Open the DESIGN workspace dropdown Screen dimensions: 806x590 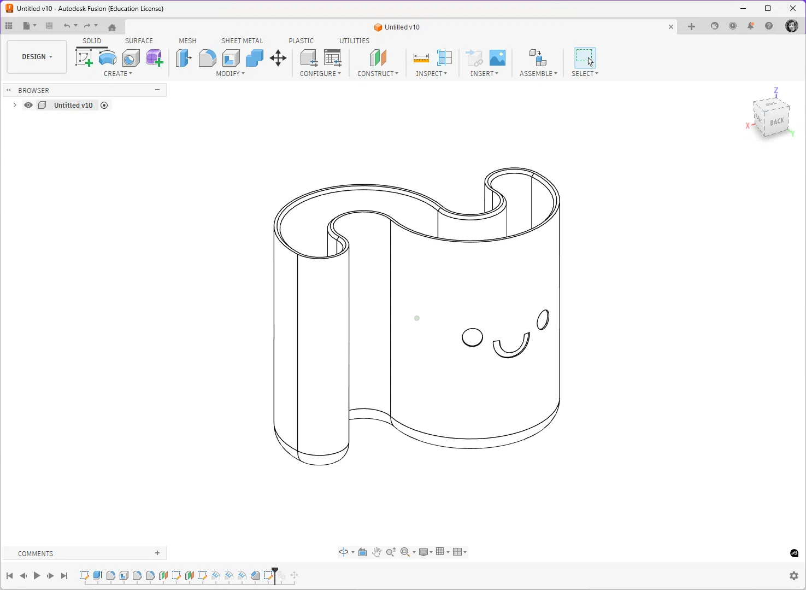pos(37,57)
